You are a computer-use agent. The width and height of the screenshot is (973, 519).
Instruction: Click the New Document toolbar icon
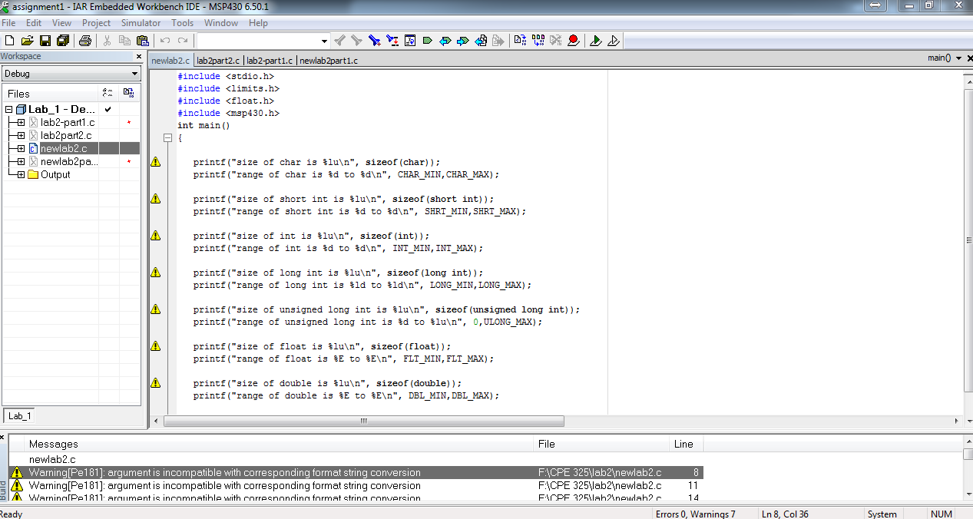coord(9,41)
